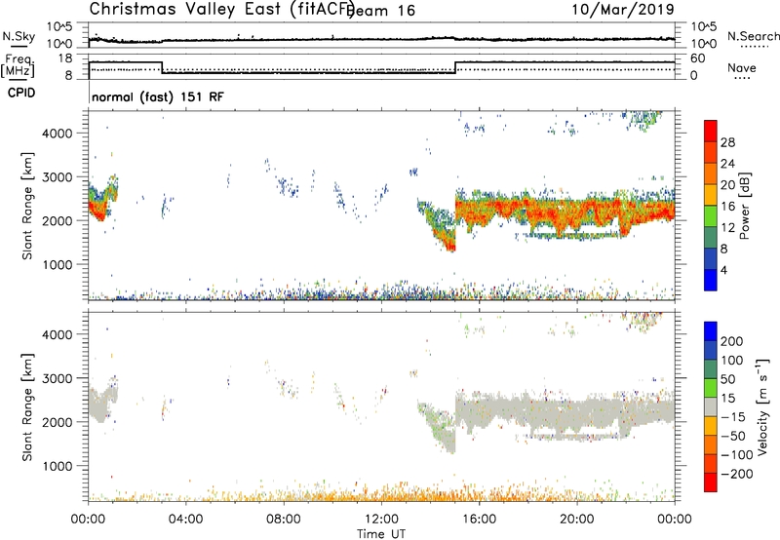Screen dimensions: 780x540
Task: Click the '1000' tick on Velocity panel
Action: (x=58, y=466)
